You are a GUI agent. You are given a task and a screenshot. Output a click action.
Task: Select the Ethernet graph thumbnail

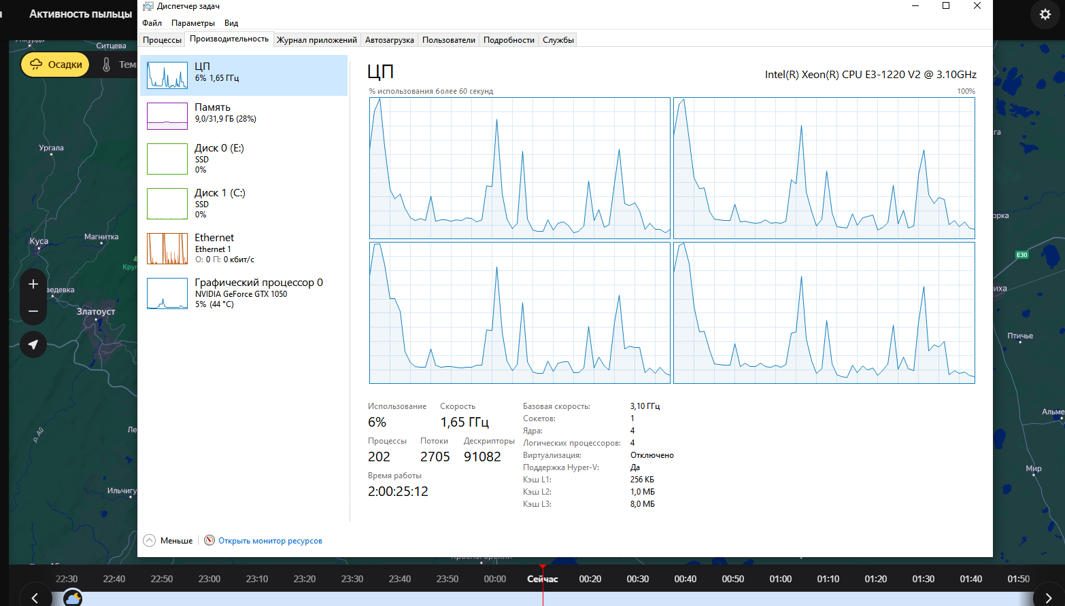click(167, 249)
